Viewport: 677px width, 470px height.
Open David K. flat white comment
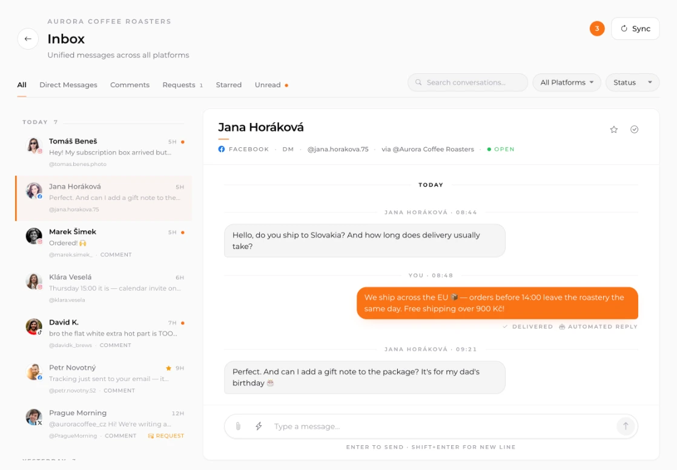pos(104,334)
